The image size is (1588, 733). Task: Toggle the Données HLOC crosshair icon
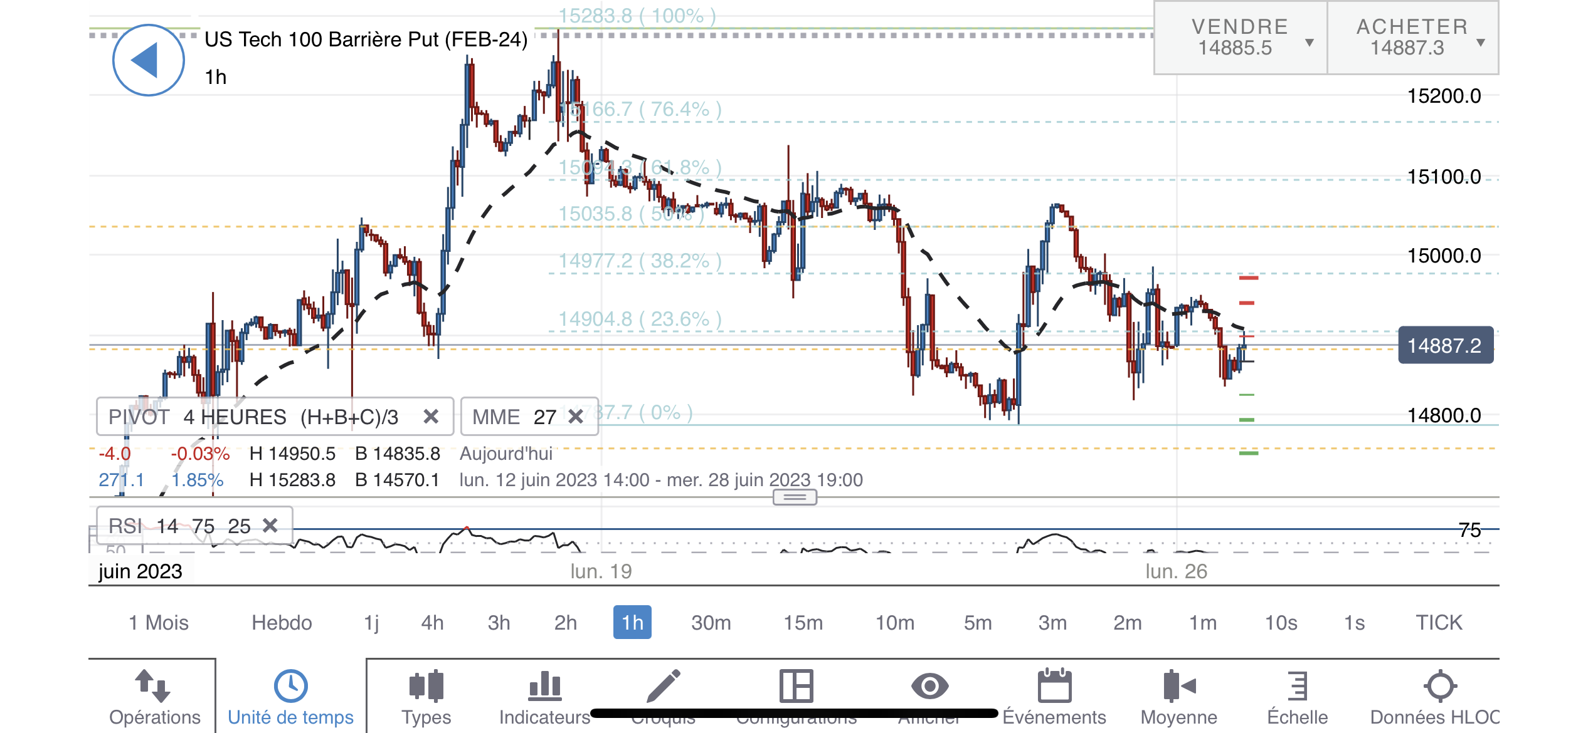click(1440, 686)
